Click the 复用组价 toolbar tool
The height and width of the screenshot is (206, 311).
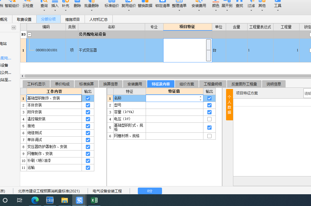(128, 5)
